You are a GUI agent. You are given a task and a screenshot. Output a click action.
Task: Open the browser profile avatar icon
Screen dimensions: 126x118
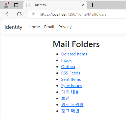tap(6, 5)
